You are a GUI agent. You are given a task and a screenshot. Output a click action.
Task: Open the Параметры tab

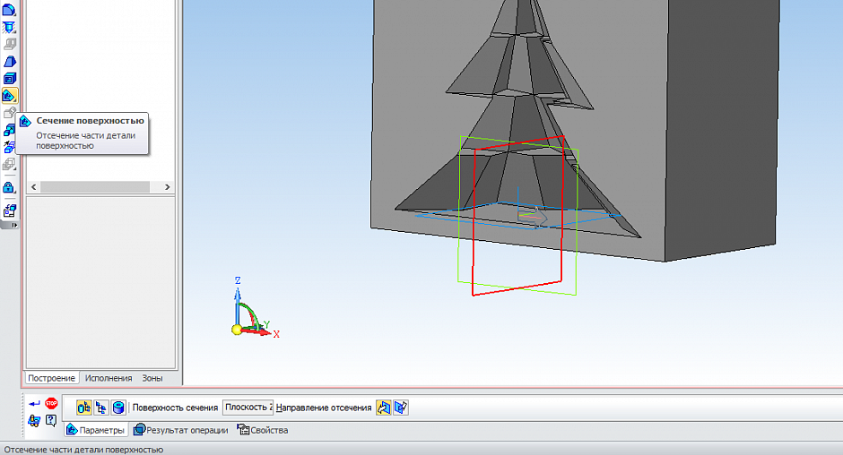[96, 430]
